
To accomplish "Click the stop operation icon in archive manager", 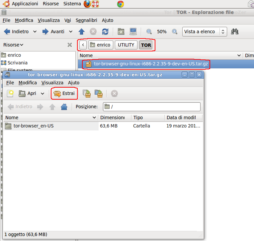I will pos(114,94).
